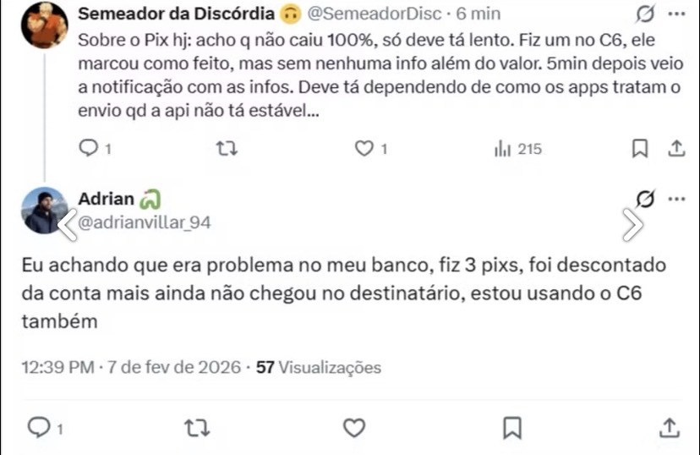Image resolution: width=700 pixels, height=455 pixels.
Task: Open the more options menu on Semeador's post
Action: [x=676, y=14]
